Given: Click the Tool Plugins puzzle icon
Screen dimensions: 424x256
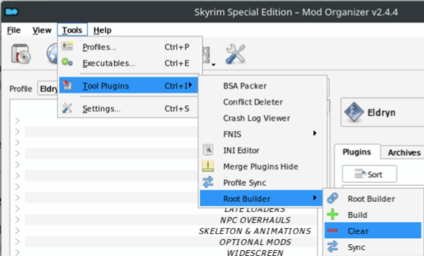Looking at the screenshot, I should [67, 85].
